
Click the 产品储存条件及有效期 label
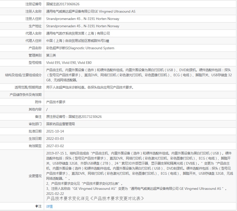point(25,95)
